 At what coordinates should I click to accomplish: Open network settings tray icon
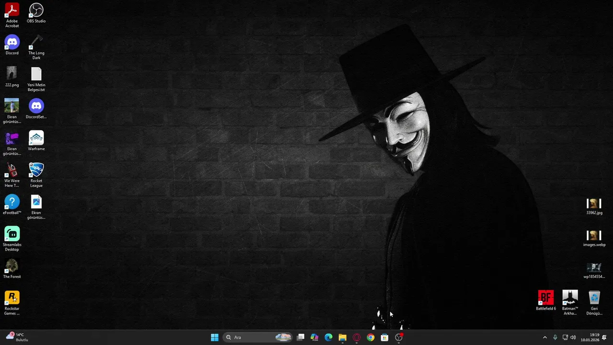(x=565, y=337)
